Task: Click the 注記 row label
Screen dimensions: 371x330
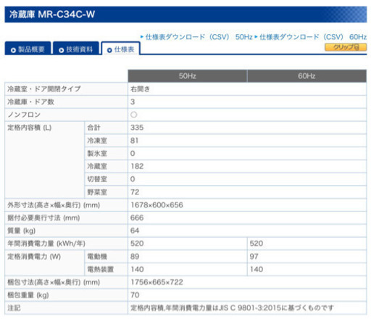Action: [x=14, y=308]
